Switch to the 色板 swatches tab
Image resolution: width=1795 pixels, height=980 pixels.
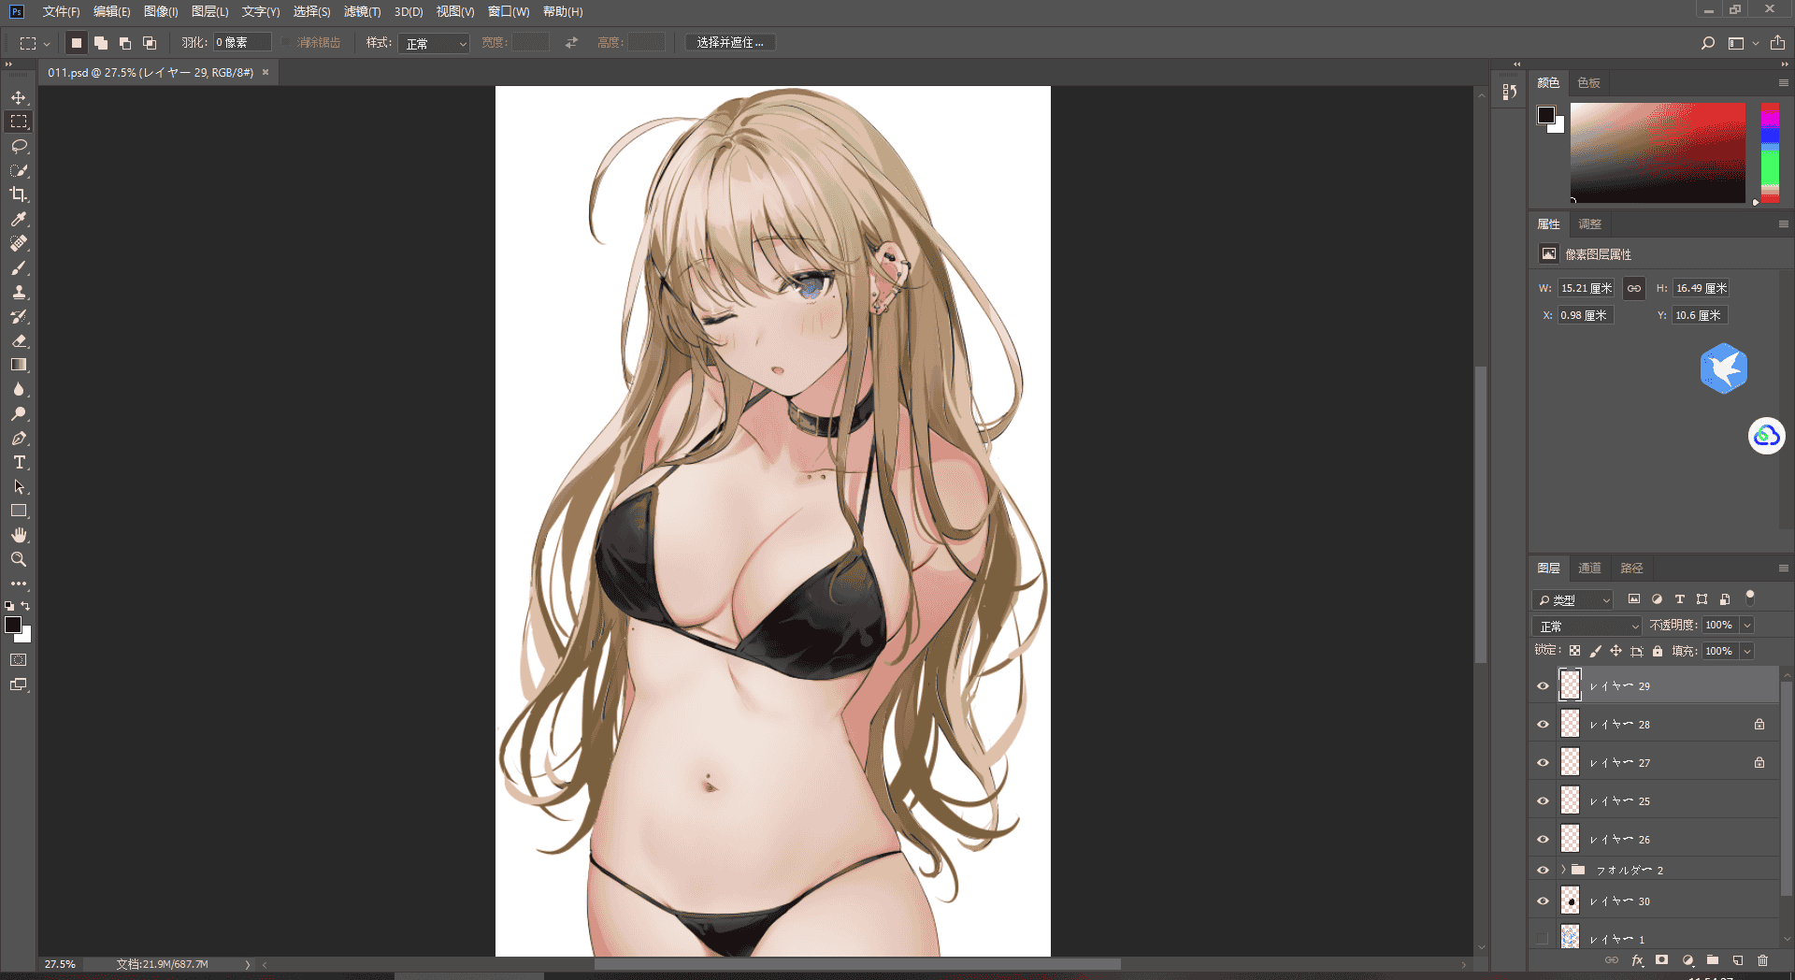click(x=1588, y=82)
